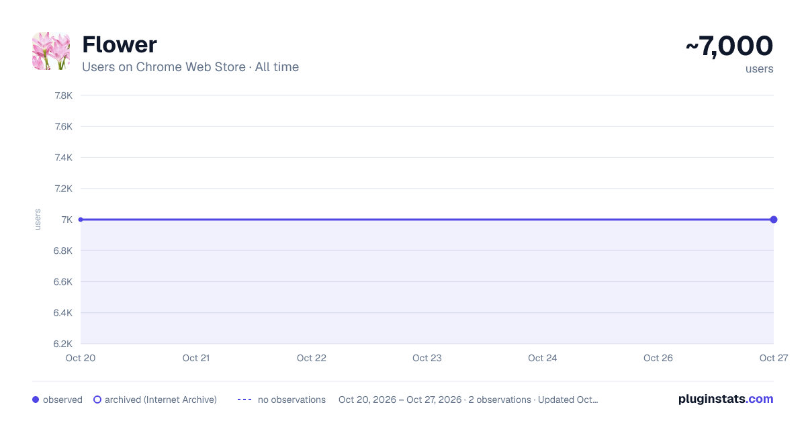The width and height of the screenshot is (806, 423).
Task: Click the Oct 20 data point on the line
Action: click(x=81, y=220)
